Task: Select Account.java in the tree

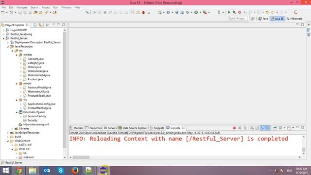Action: point(35,59)
